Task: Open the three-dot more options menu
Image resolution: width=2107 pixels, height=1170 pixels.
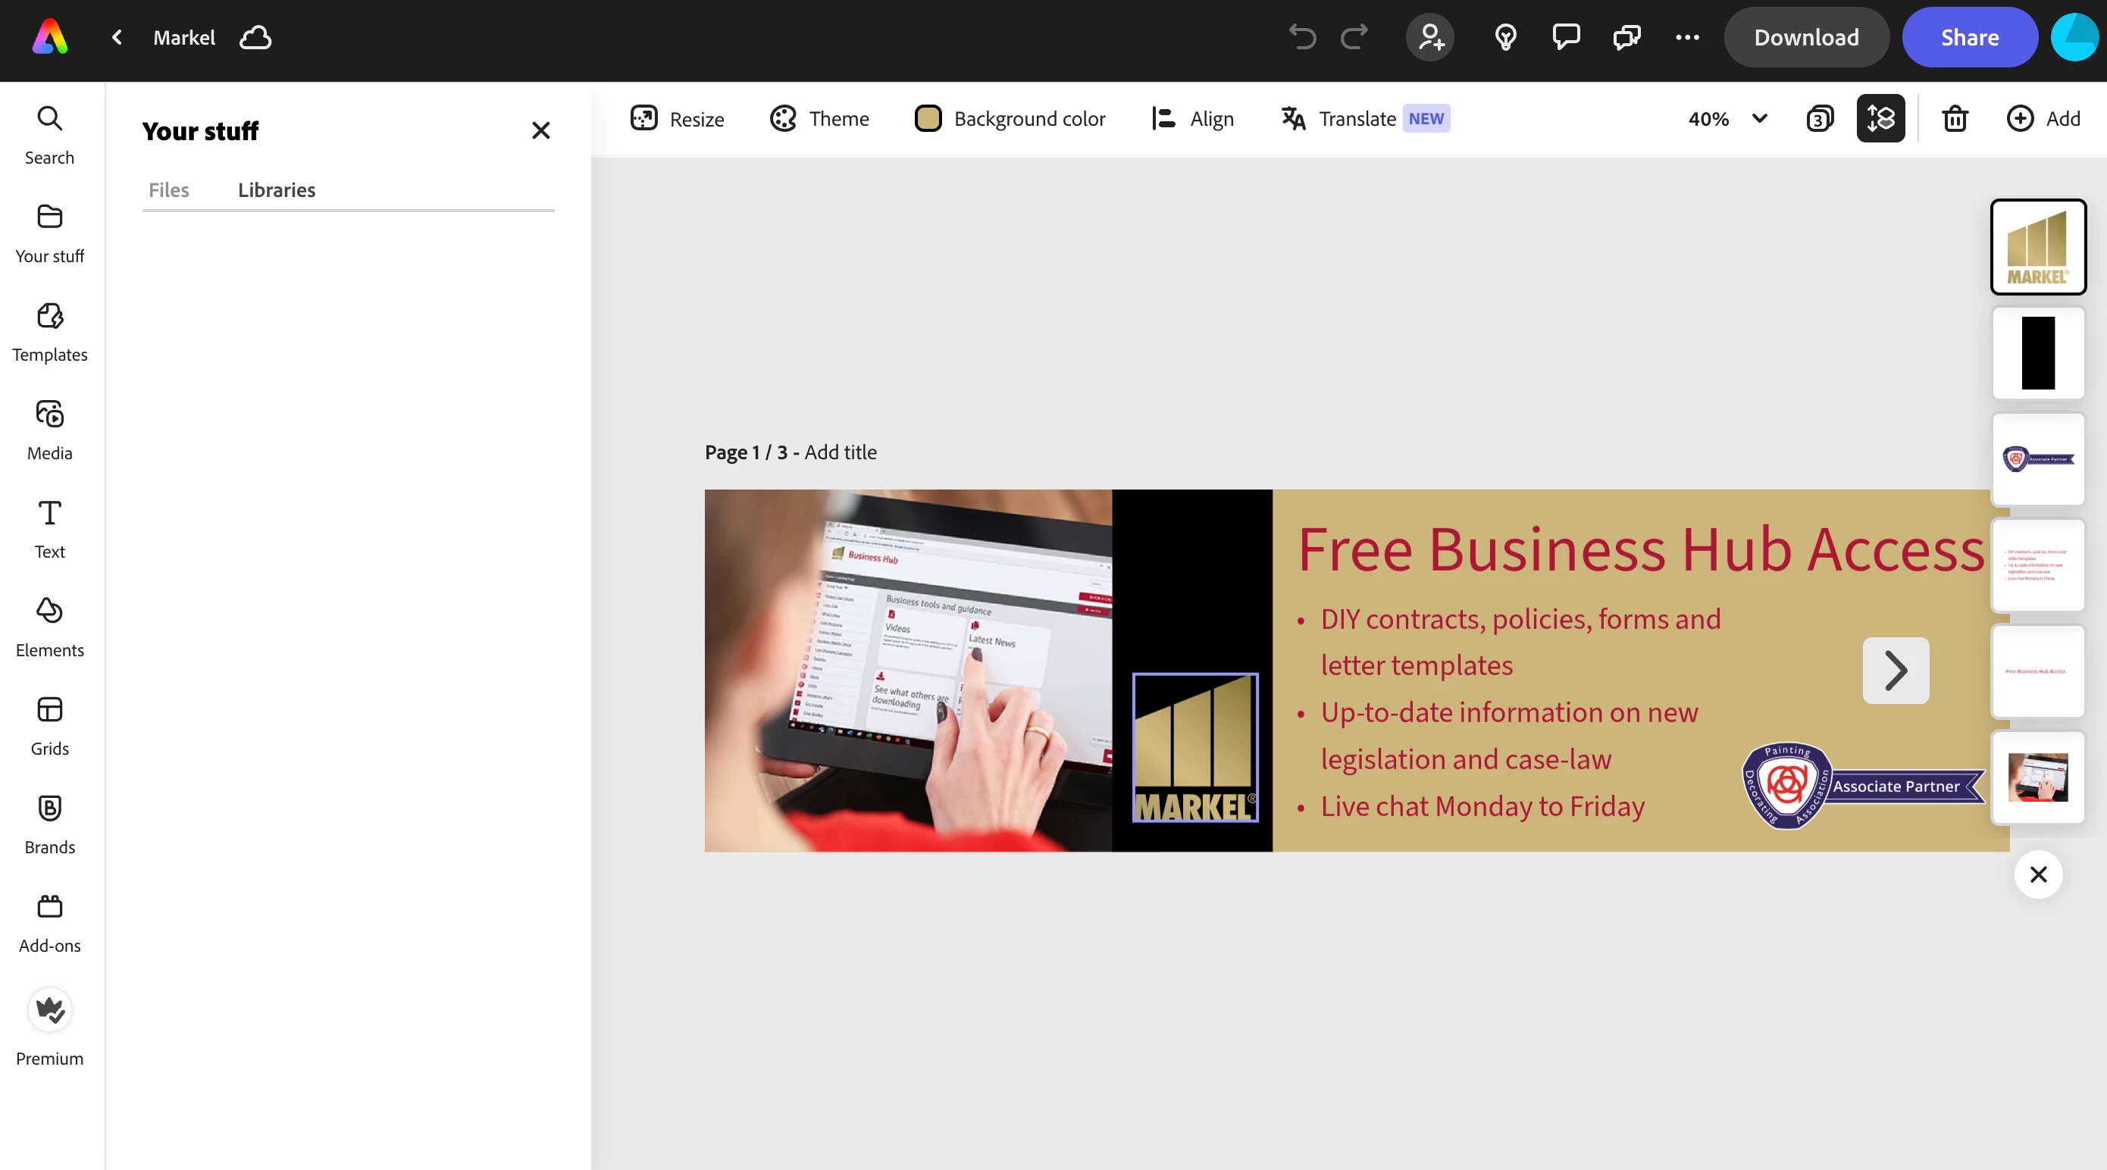Action: (1686, 37)
